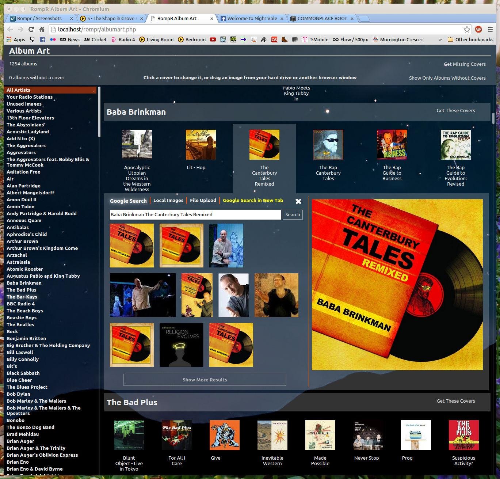This screenshot has height=479, width=500.
Task: Open the Adblock Plus extension icon
Action: click(478, 30)
